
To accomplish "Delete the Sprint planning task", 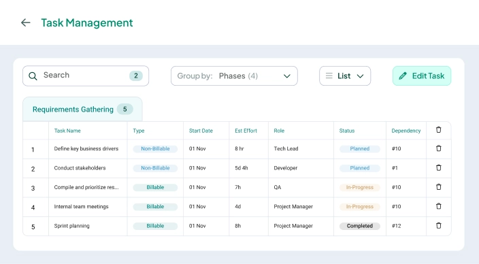I will [x=438, y=226].
